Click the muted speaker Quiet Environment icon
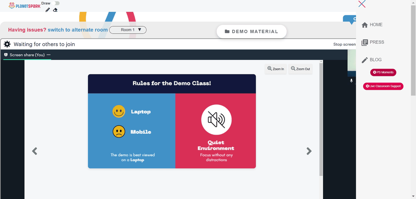416x199 pixels. (216, 120)
